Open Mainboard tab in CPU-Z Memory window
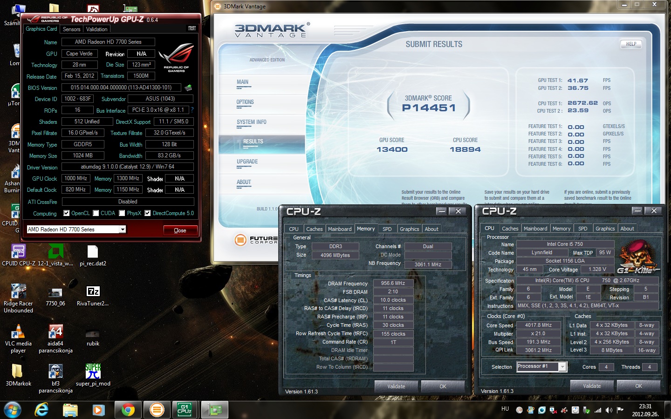Screen dimensions: 671x419 [340, 229]
